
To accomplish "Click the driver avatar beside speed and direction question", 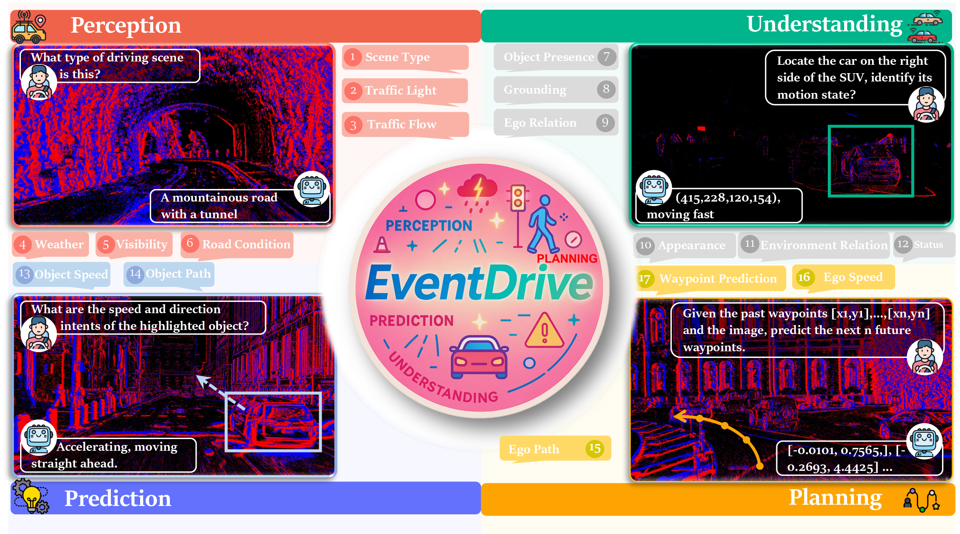I will tap(39, 334).
